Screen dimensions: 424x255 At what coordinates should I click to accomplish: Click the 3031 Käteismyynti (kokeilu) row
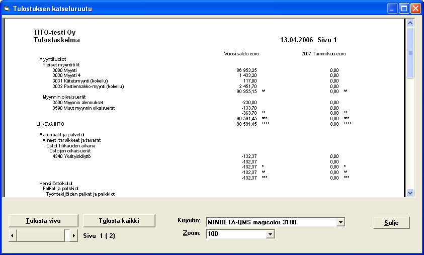(80, 81)
